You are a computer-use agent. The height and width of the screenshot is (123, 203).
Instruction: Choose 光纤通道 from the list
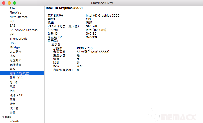click(15, 65)
